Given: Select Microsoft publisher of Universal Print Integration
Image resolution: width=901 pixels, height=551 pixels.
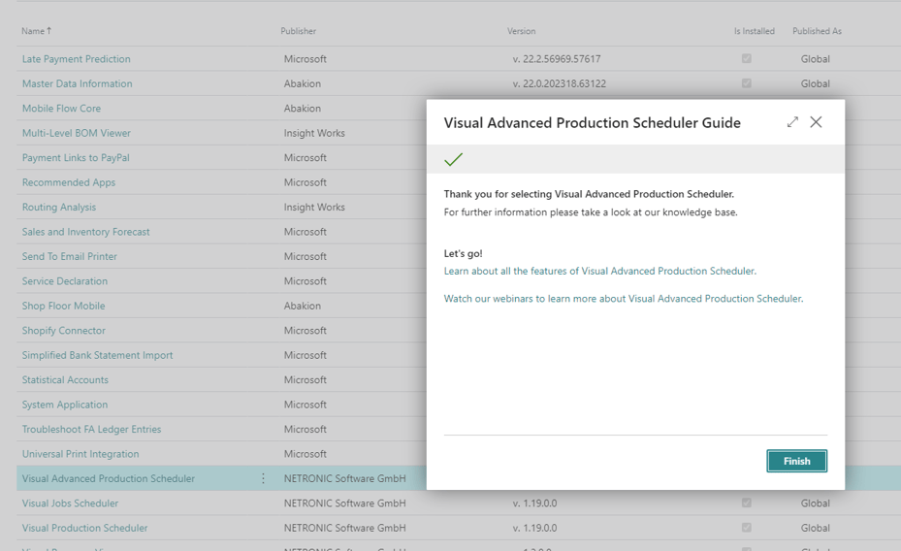Looking at the screenshot, I should [306, 454].
